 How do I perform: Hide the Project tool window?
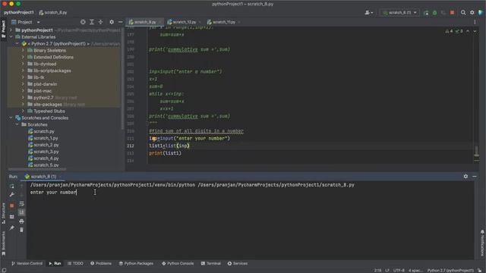tap(120, 22)
